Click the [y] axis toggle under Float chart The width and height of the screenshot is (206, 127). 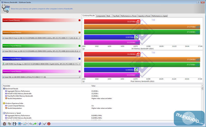click(x=83, y=81)
